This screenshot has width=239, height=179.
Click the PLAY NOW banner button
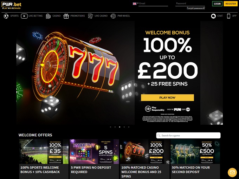point(167,97)
